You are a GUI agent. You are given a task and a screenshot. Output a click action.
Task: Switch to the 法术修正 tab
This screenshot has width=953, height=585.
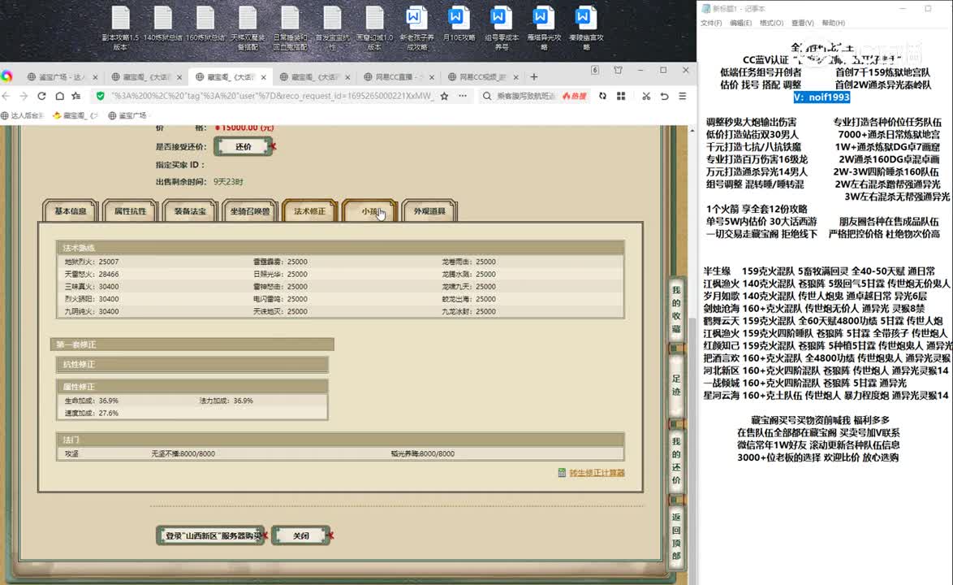309,211
